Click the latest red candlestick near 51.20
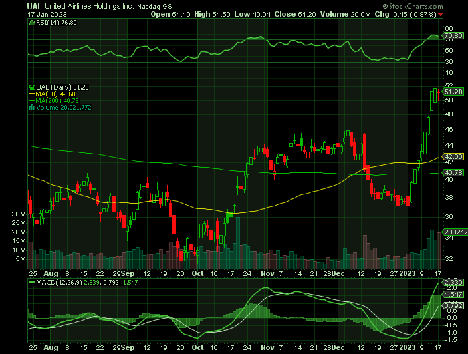This screenshot has height=354, width=468. [438, 94]
